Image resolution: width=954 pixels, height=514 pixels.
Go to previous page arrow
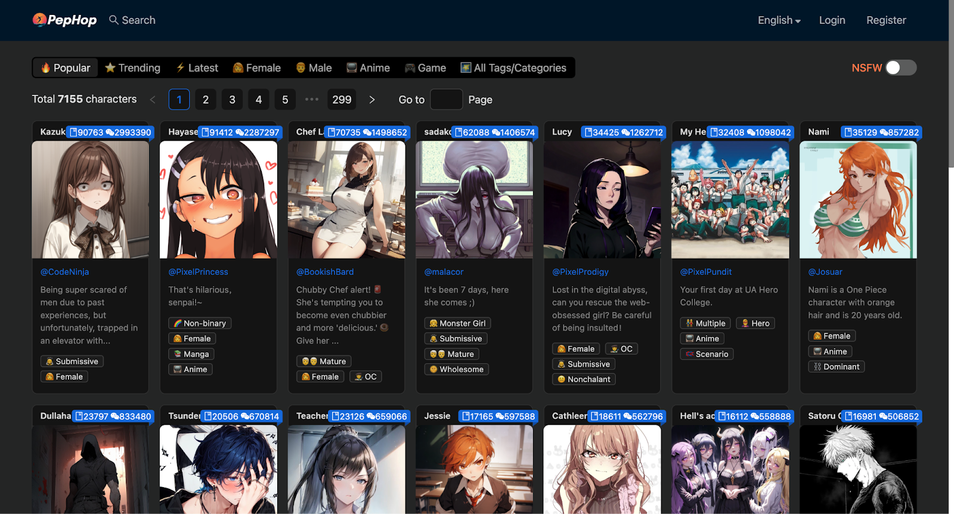point(153,100)
